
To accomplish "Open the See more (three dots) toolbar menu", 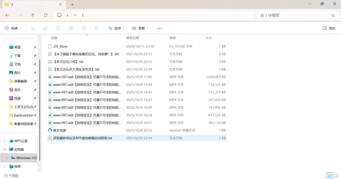I will pyautogui.click(x=159, y=29).
